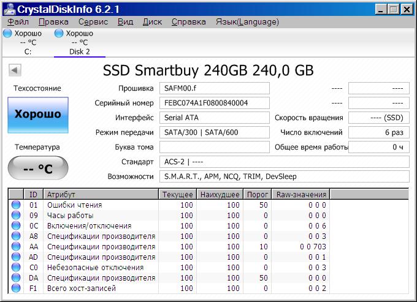The image size is (417, 302).
Task: Click the CrystalDiskInfo app icon in the title bar
Action: click(9, 9)
